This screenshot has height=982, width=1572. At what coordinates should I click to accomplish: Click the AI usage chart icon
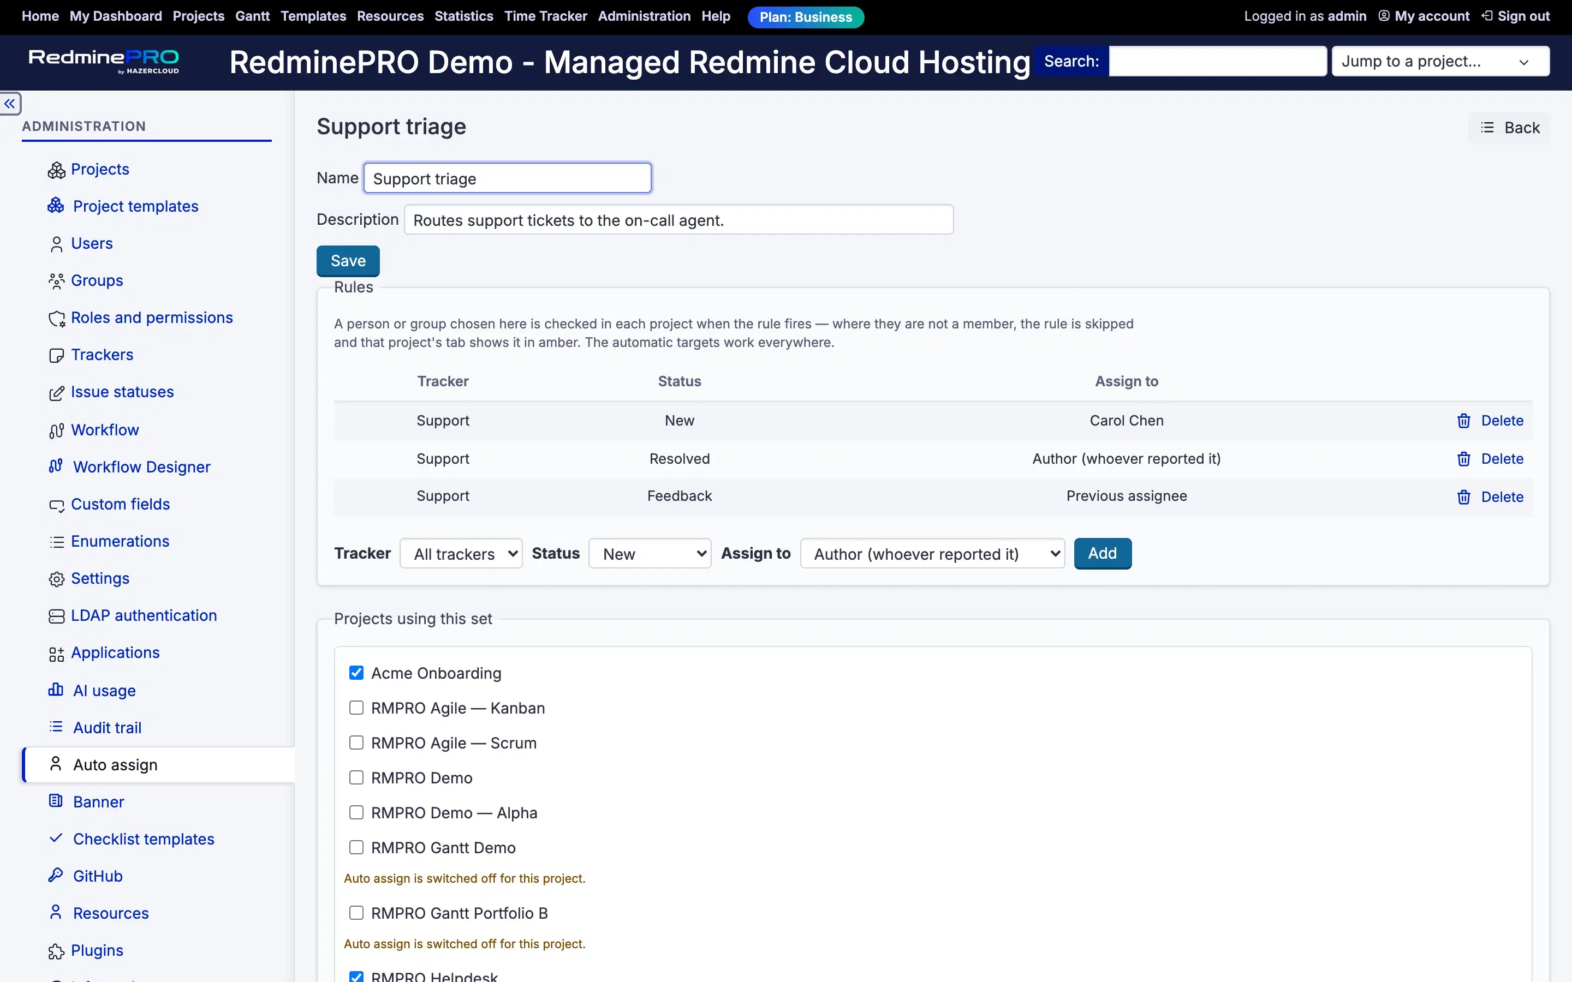click(x=56, y=689)
